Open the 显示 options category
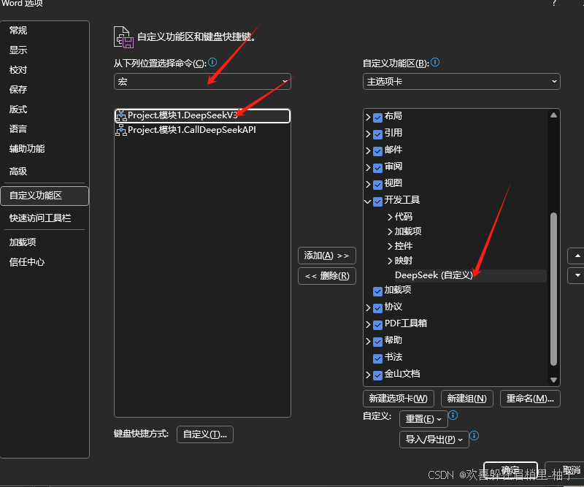The width and height of the screenshot is (584, 487). [18, 50]
